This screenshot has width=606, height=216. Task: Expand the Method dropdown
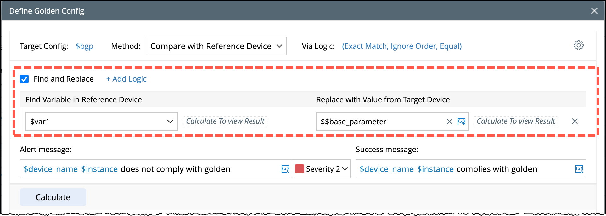[216, 46]
